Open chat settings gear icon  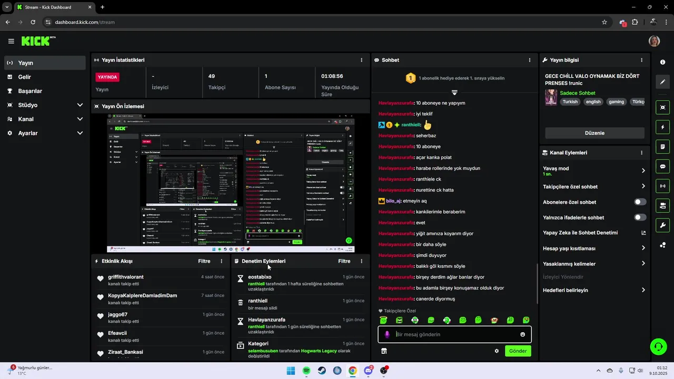tap(497, 351)
